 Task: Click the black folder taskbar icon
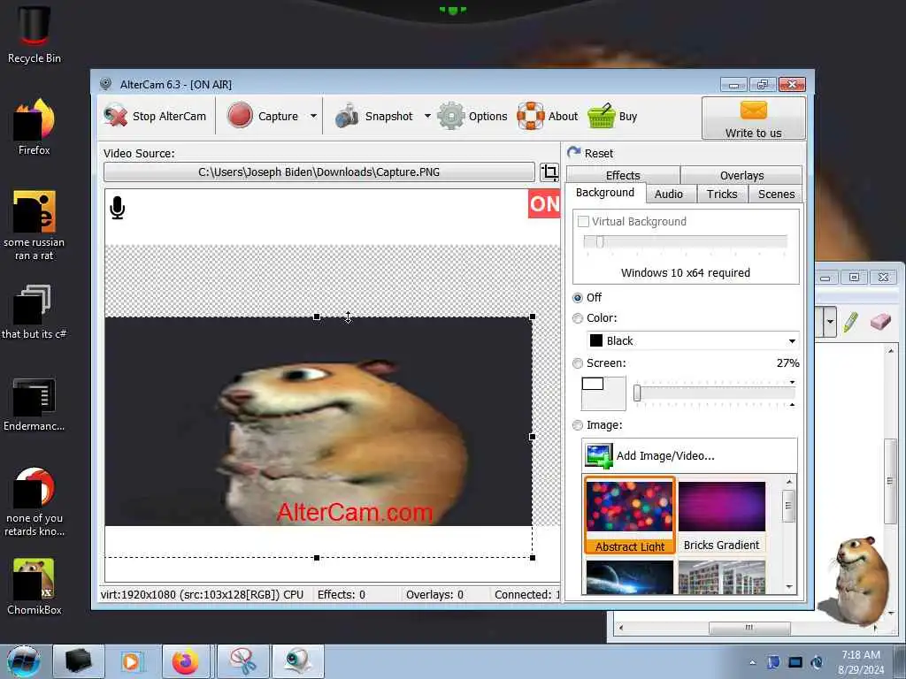click(79, 661)
